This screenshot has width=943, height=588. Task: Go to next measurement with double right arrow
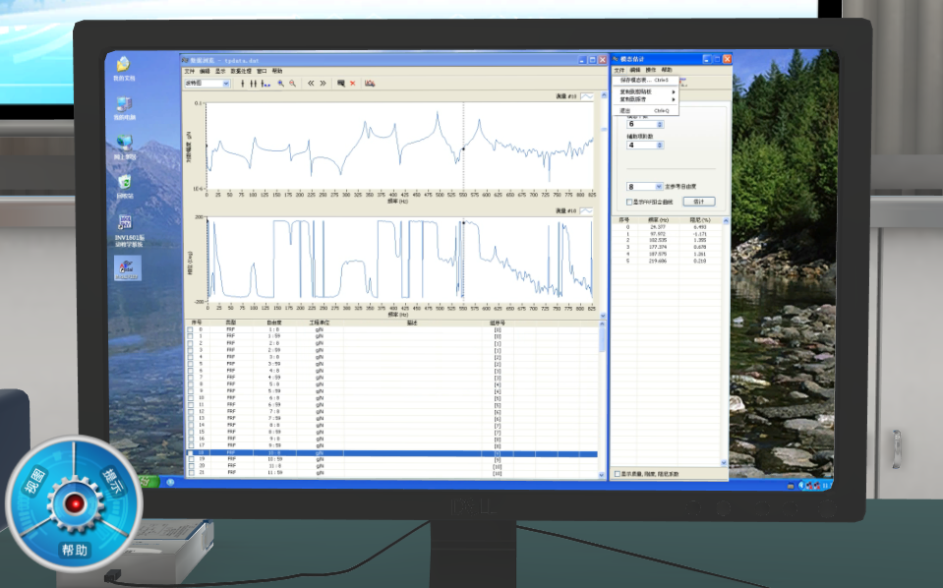pos(323,84)
